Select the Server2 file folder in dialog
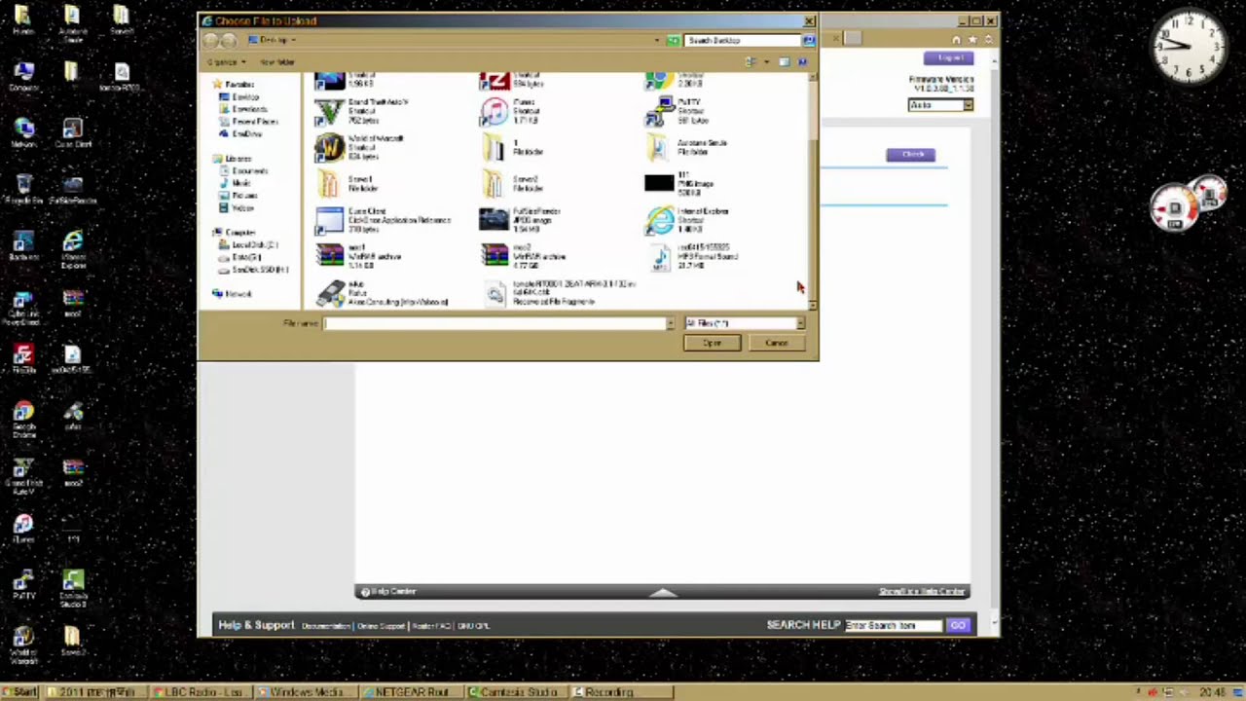 511,183
